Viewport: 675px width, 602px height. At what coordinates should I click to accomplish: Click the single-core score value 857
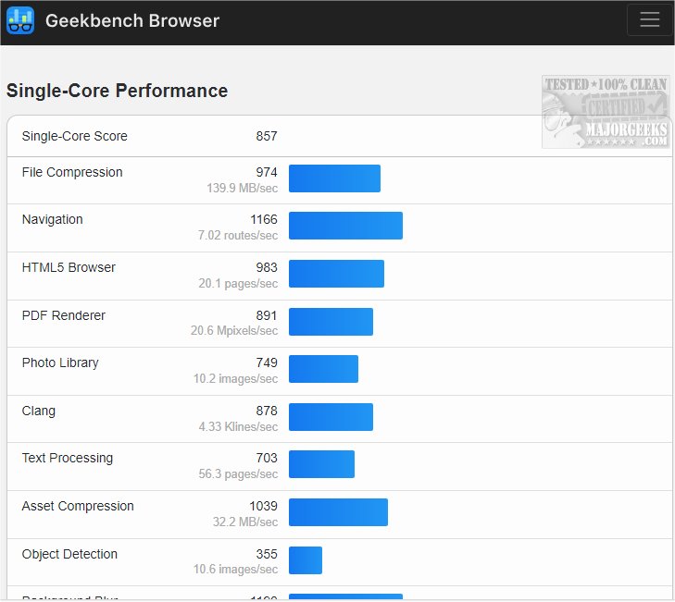coord(267,136)
